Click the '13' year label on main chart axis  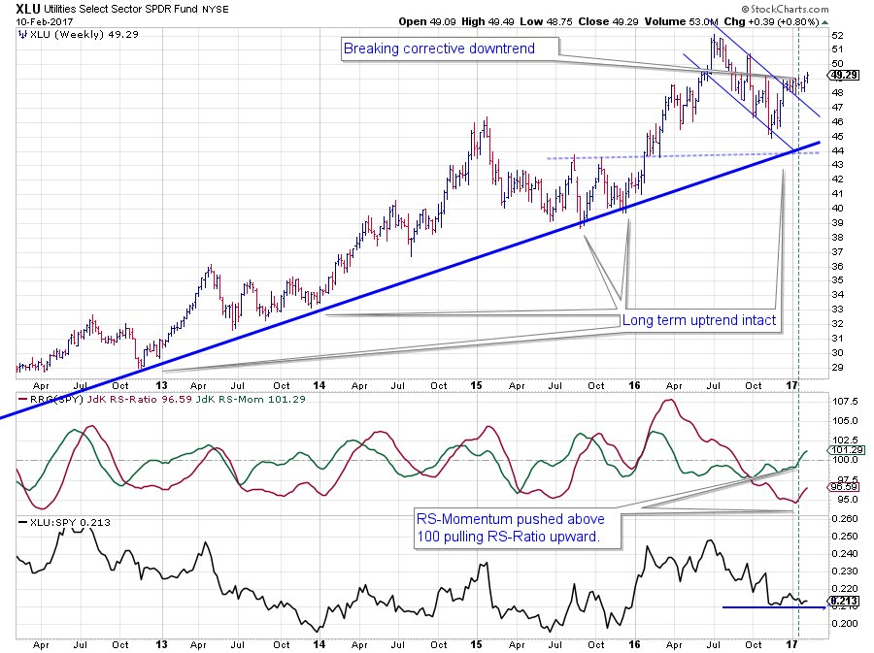(x=161, y=385)
